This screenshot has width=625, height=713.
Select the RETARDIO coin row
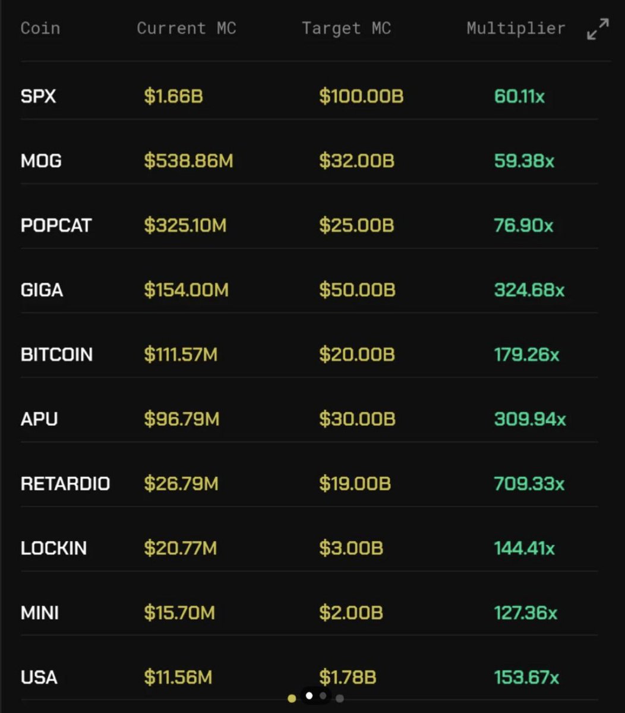coord(309,484)
